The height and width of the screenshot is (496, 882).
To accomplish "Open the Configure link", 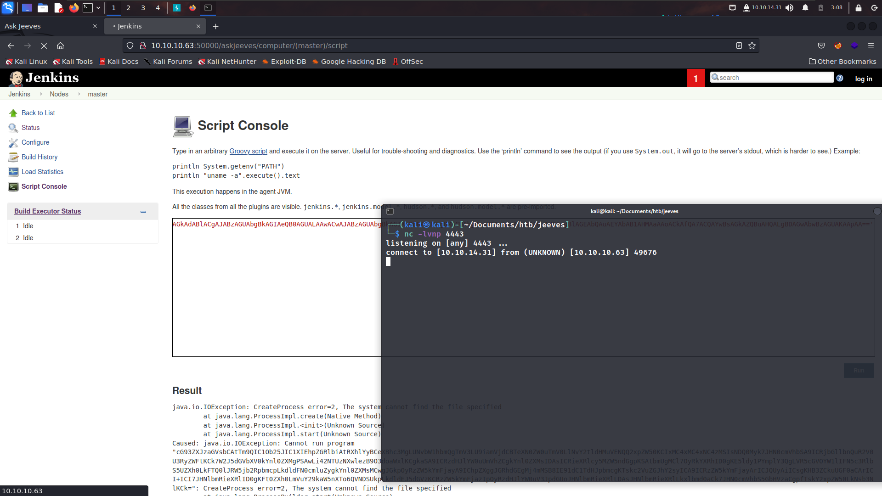I will (35, 142).
